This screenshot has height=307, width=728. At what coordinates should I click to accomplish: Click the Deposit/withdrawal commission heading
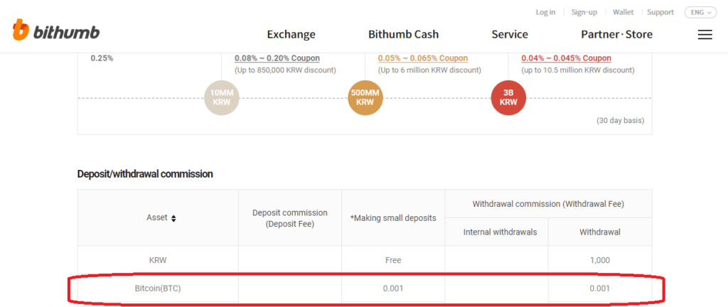(145, 174)
